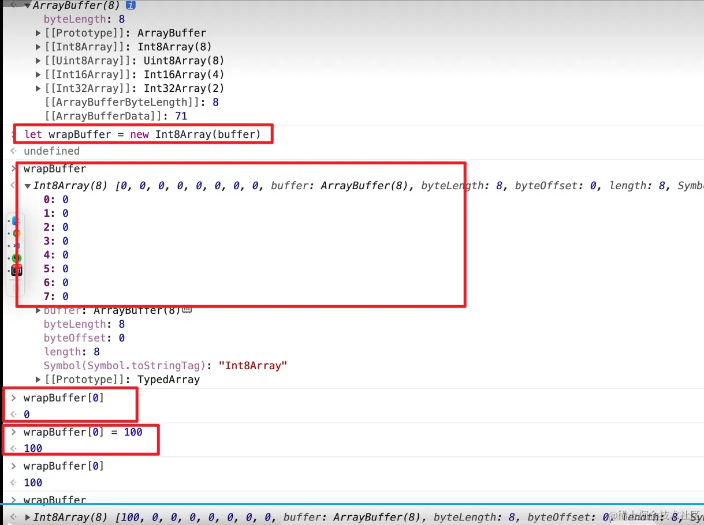Screen dimensions: 704x525
Task: Click the index row 2: 0
Action: 56,227
